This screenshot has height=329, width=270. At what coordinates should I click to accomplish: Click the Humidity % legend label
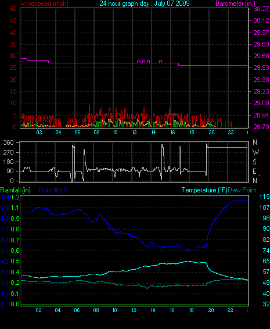(53, 190)
